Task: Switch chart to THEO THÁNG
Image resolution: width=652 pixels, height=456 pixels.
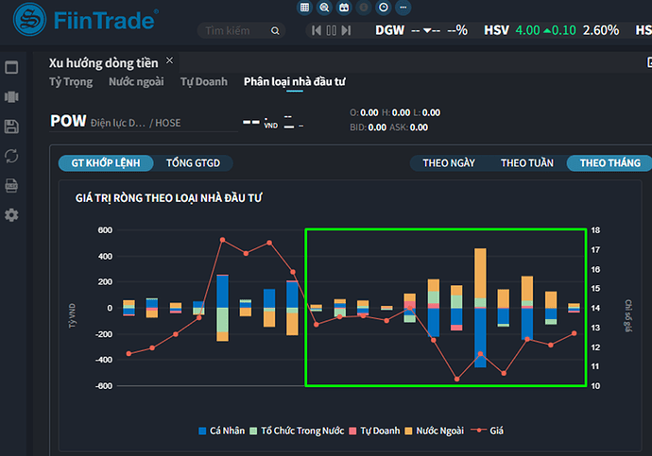Action: click(610, 162)
